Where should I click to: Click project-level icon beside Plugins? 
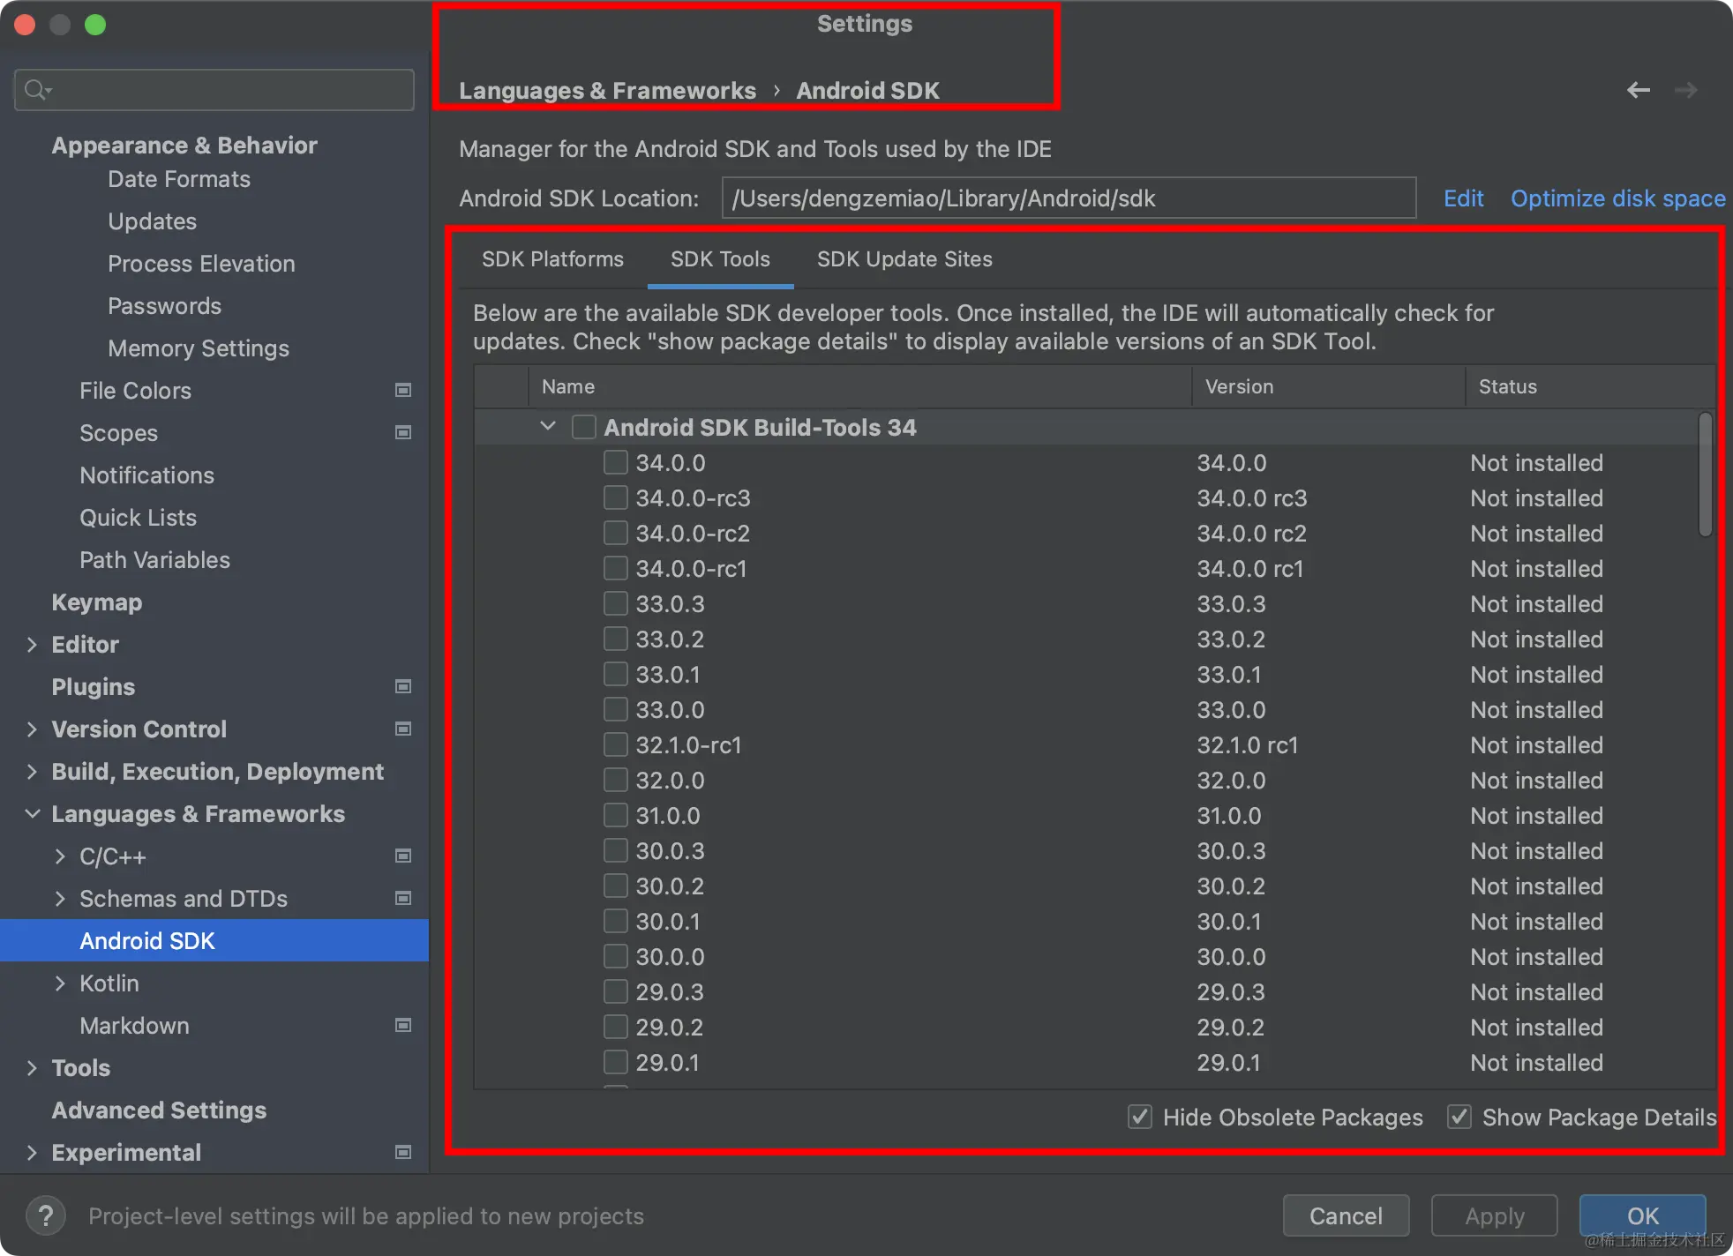tap(403, 687)
